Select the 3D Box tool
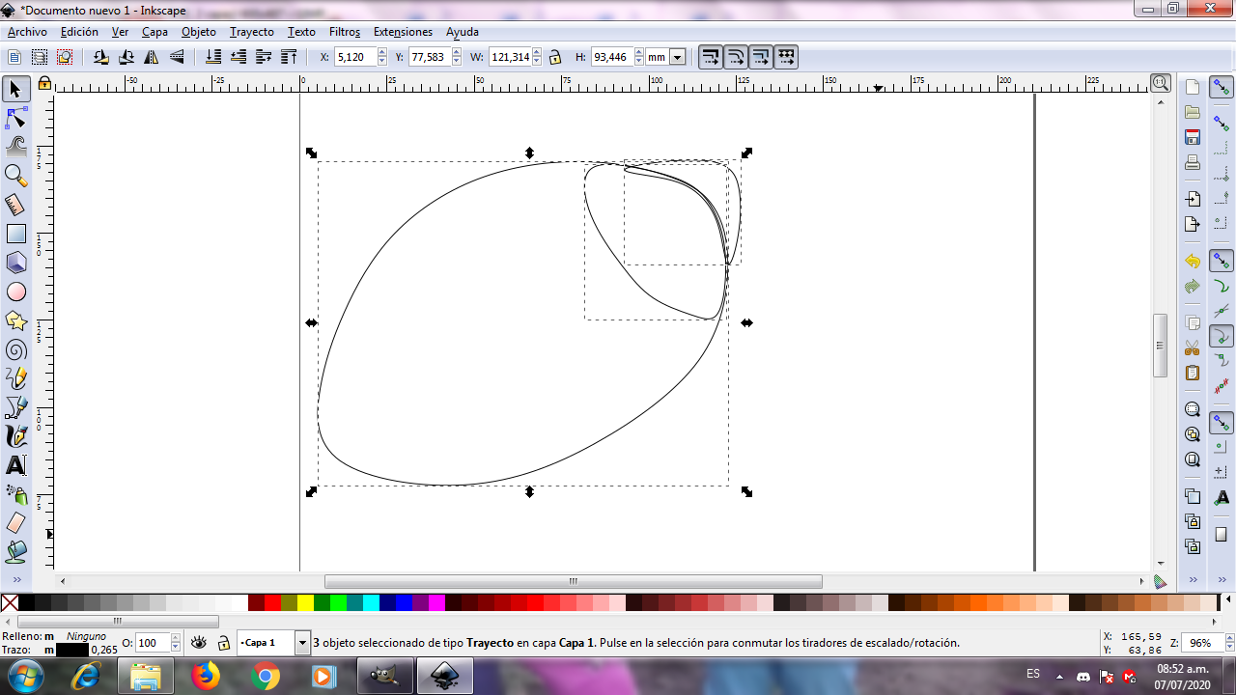This screenshot has width=1236, height=695. click(x=15, y=263)
